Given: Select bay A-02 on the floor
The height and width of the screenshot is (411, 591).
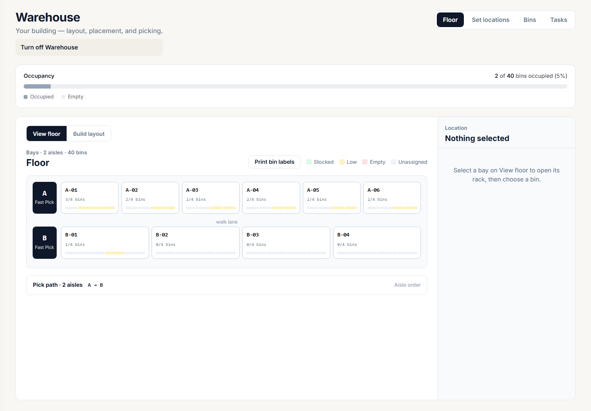Looking at the screenshot, I should click(x=150, y=198).
